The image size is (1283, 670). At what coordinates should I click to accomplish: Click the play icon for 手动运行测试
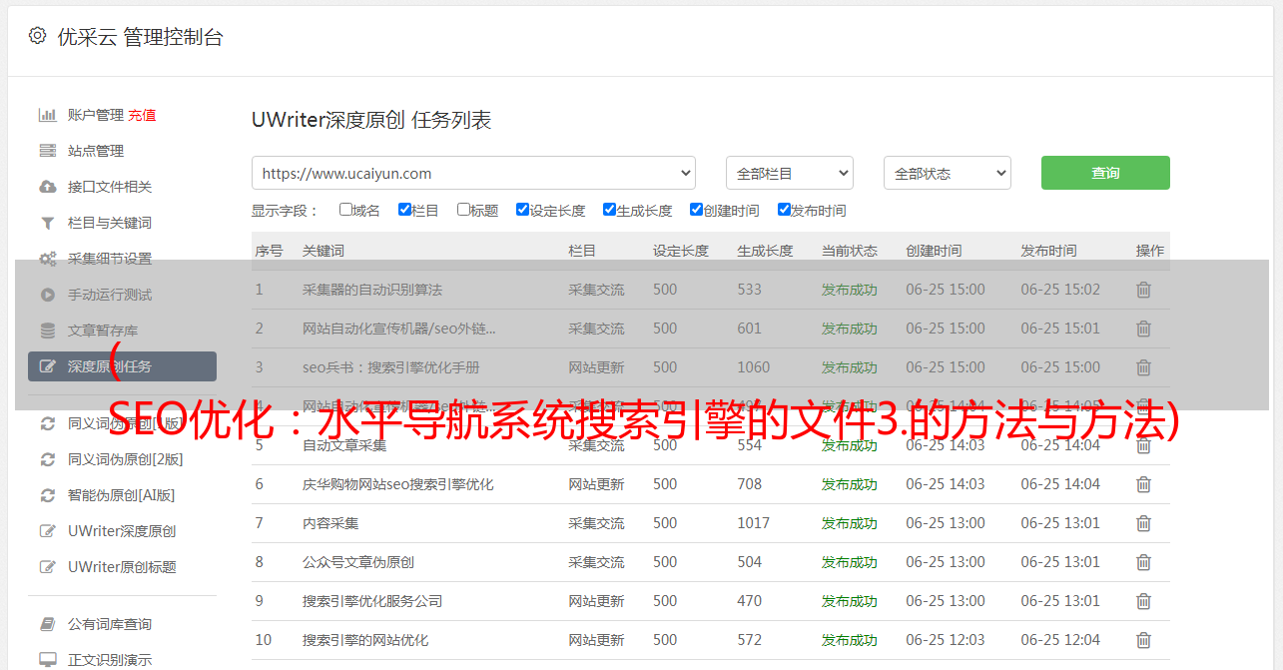point(47,295)
